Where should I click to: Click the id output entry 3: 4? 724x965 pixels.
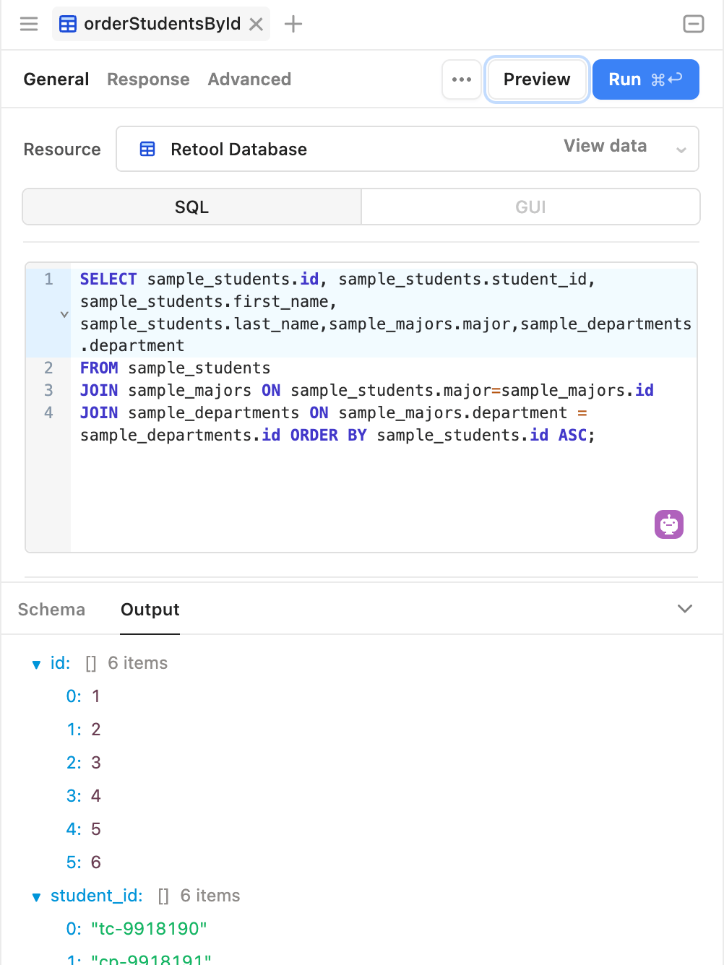pos(83,796)
